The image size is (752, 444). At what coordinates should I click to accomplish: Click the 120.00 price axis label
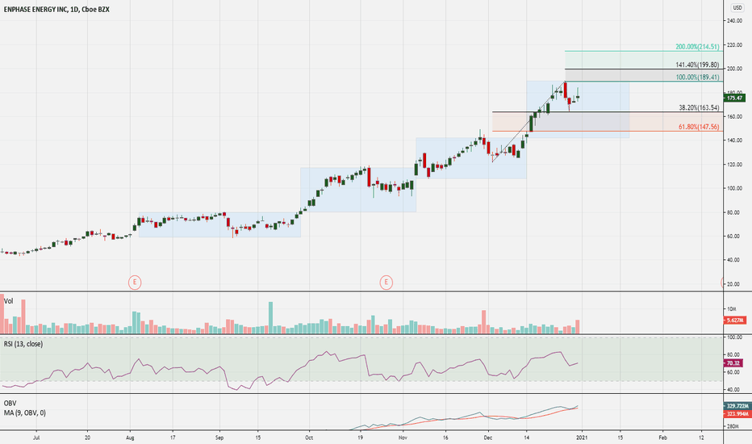(734, 164)
